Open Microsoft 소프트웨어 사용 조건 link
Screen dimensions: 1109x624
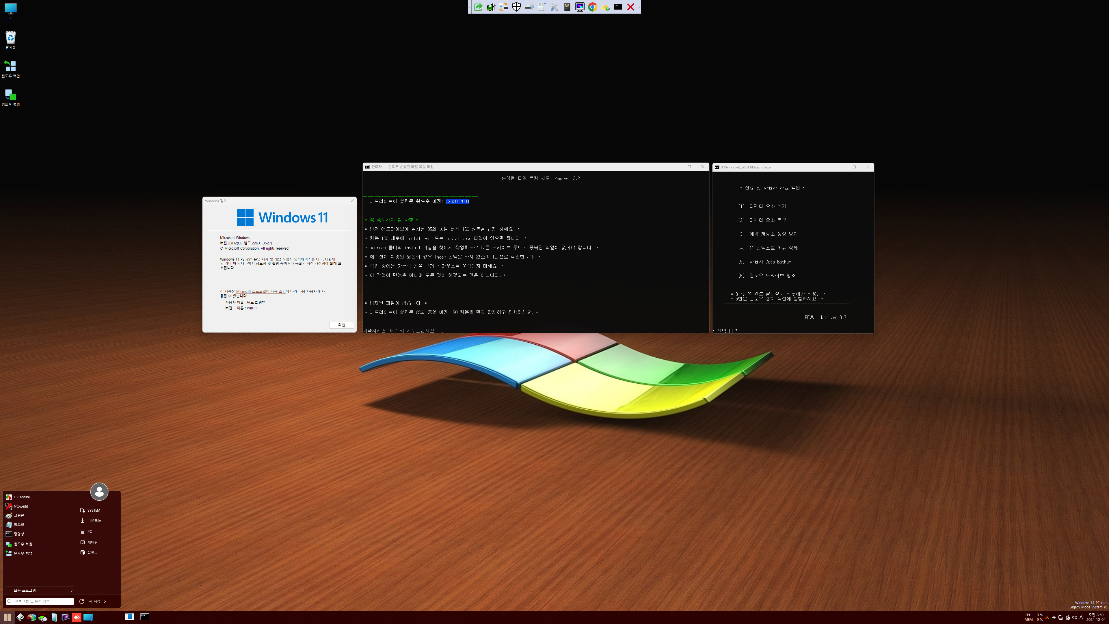point(260,291)
